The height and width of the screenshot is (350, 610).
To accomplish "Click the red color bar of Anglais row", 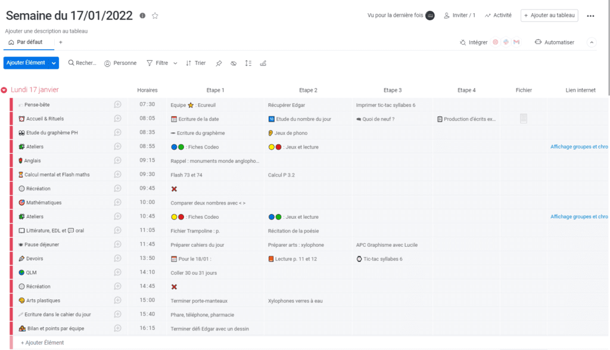I will (11, 160).
